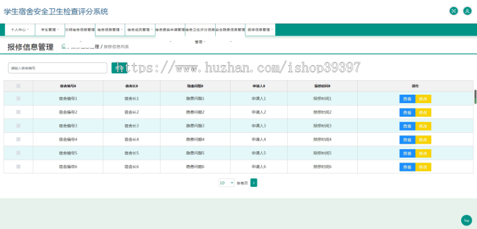Viewport: 477px width, 229px height.
Task: Open the user profile icon
Action: (x=467, y=11)
